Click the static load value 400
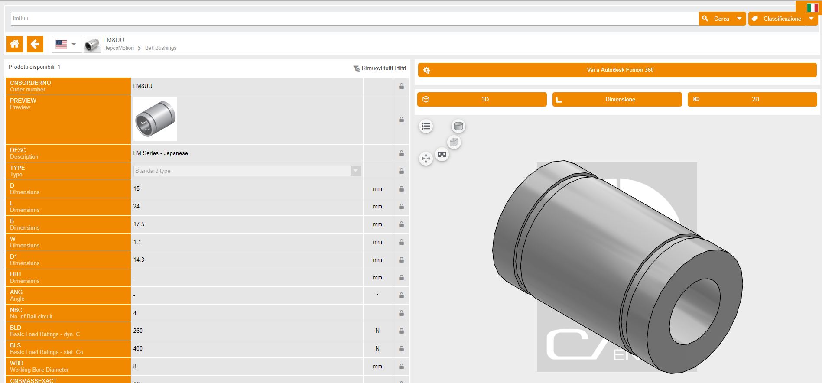Viewport: 822px width, 383px height. click(x=138, y=349)
